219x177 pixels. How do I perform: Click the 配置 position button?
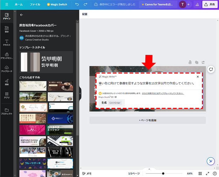85,14
